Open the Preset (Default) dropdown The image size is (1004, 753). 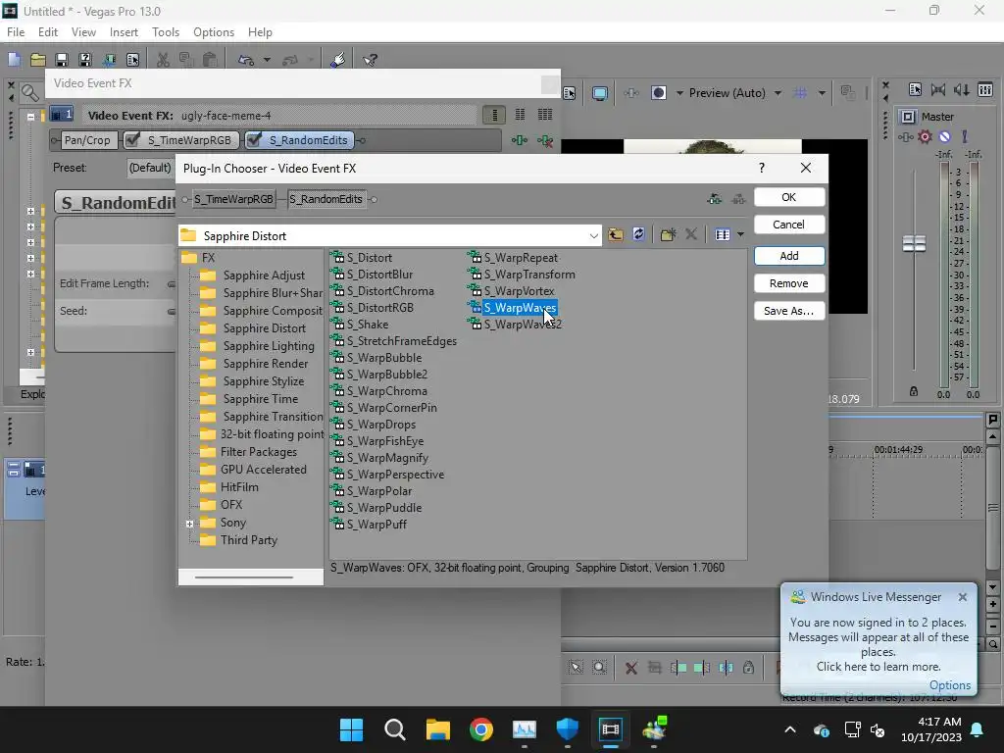pos(150,168)
